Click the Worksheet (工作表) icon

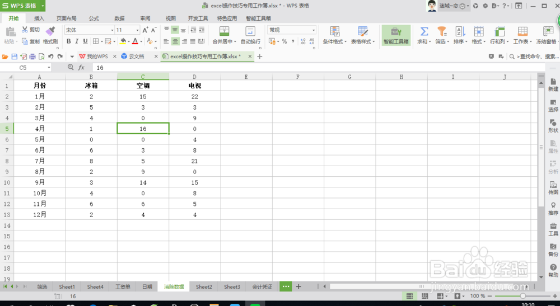pos(522,31)
